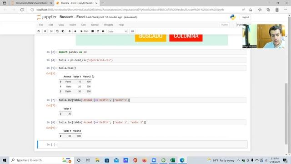The height and width of the screenshot is (164, 291).
Task: Click value 300 in Out[9] table
Action: [x=79, y=136]
